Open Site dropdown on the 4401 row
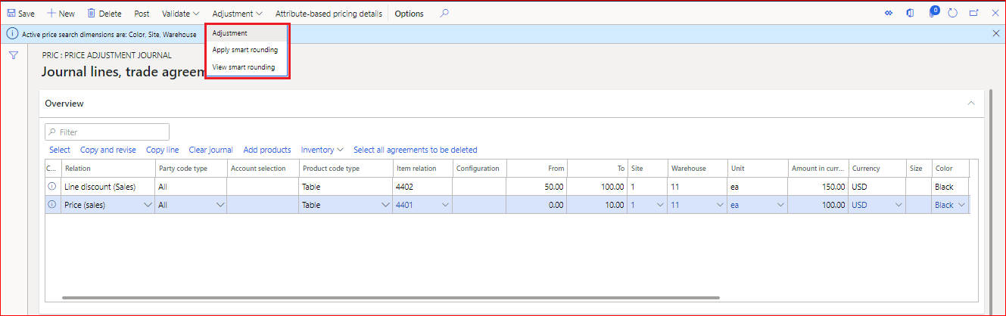 [x=659, y=205]
